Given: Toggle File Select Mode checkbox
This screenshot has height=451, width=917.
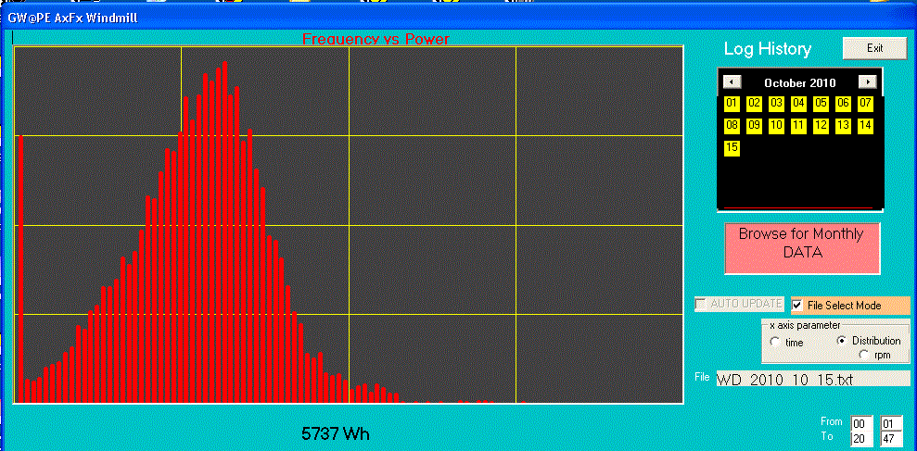Looking at the screenshot, I should click(796, 305).
